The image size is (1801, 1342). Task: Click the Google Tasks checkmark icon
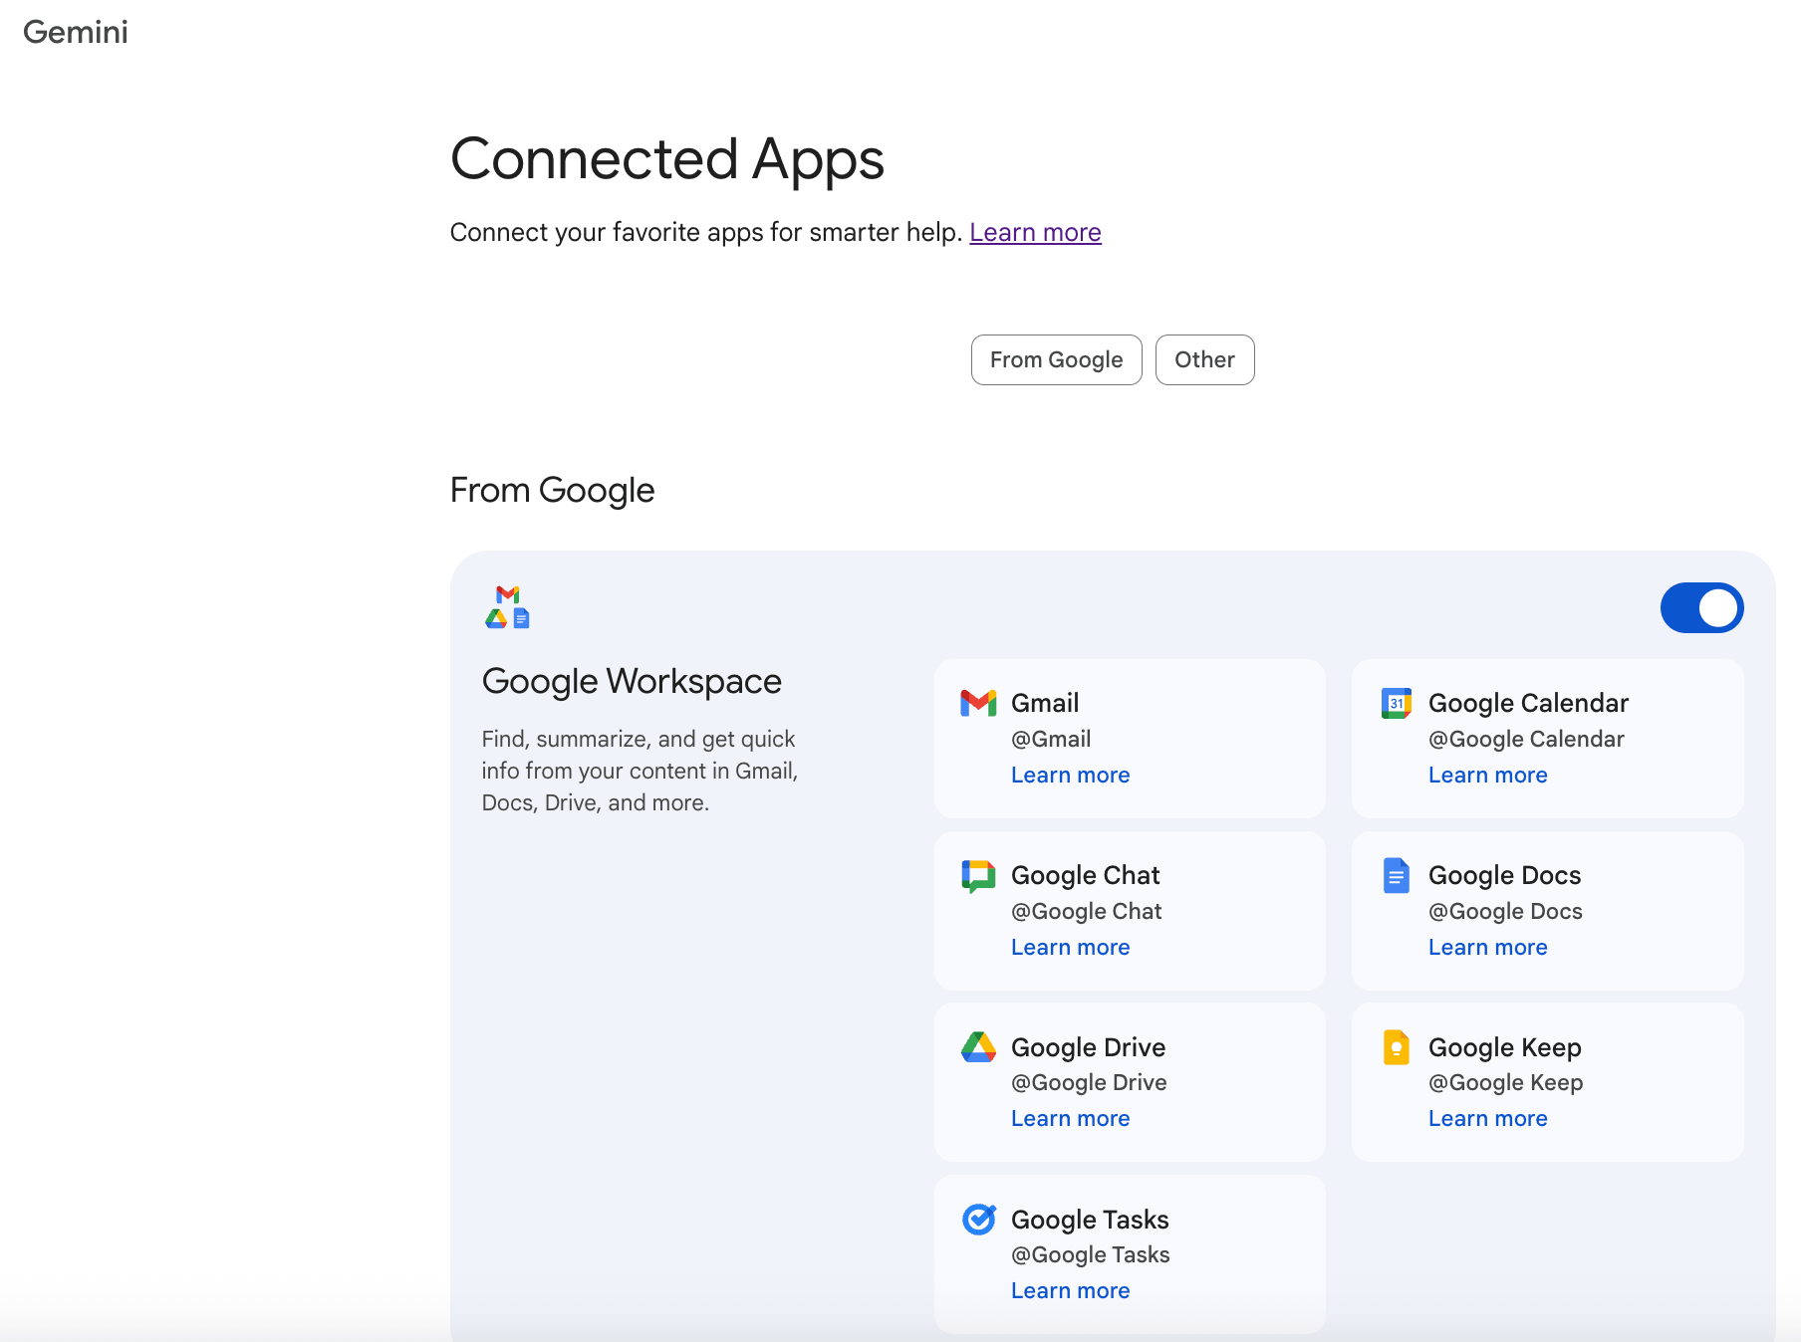(978, 1219)
